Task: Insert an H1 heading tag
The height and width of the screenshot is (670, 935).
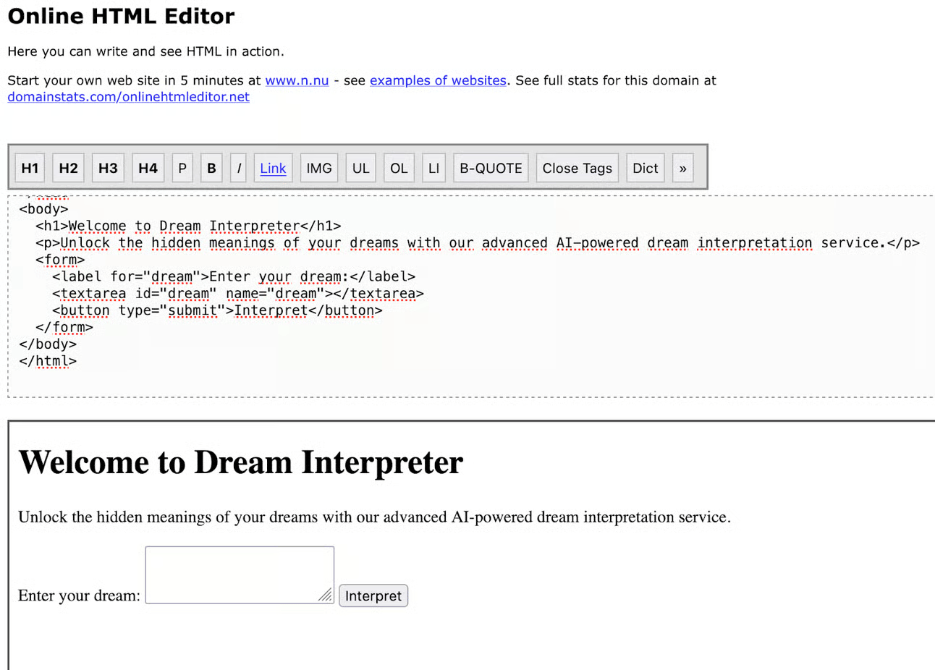Action: click(30, 168)
